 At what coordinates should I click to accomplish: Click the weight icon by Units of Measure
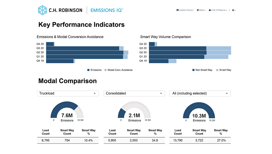tap(210, 10)
